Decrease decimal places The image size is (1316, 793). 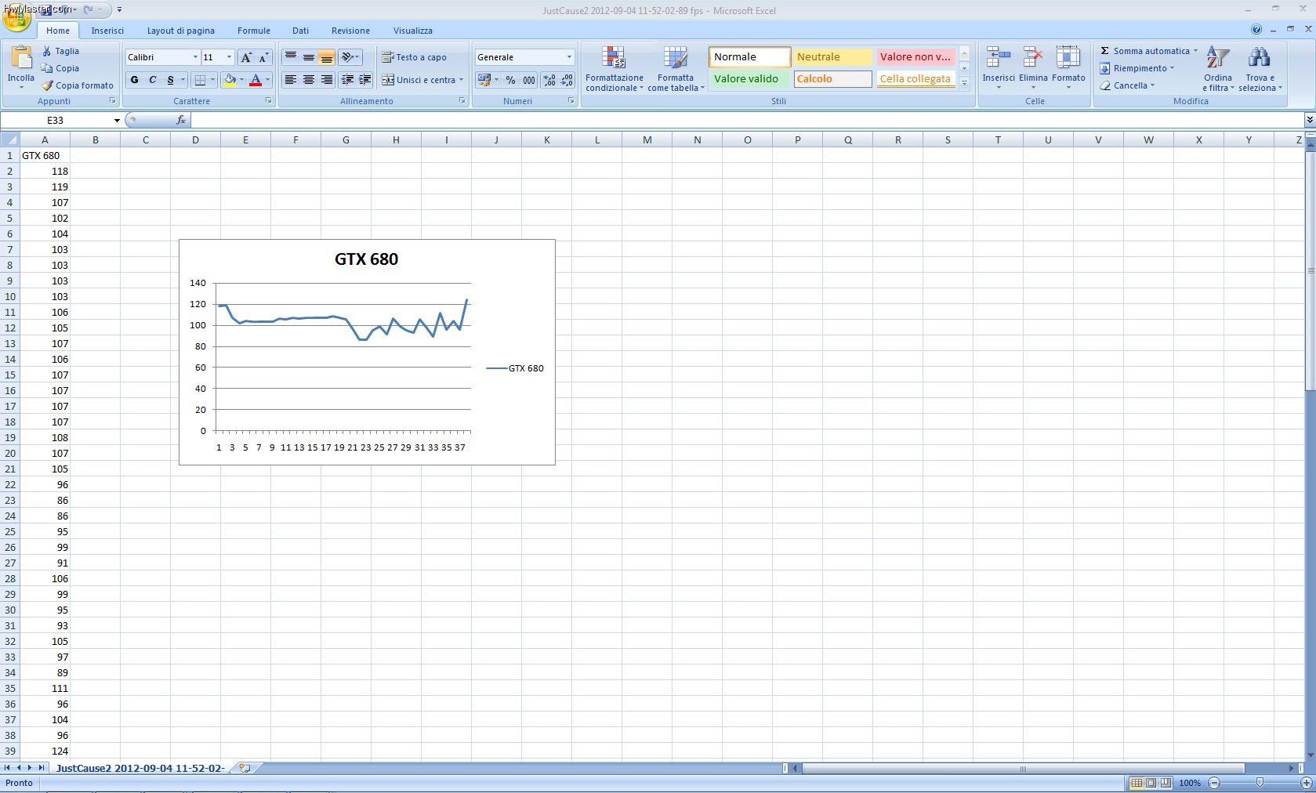567,80
